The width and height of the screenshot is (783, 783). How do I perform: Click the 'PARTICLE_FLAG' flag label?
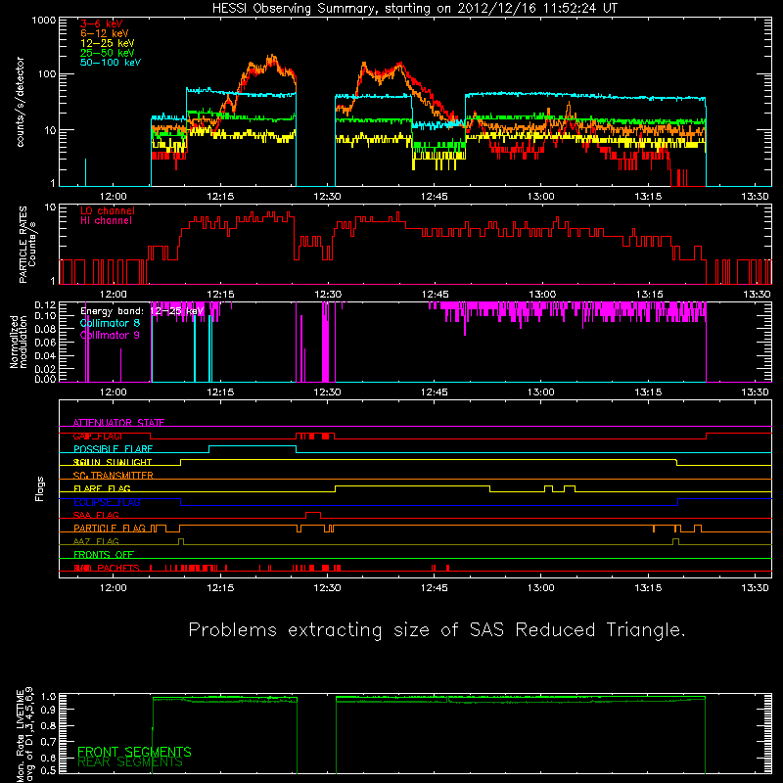click(x=110, y=529)
